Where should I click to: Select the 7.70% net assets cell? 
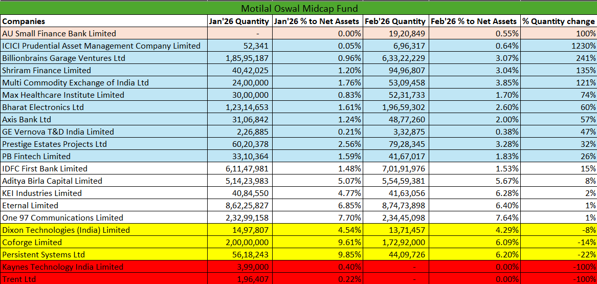pyautogui.click(x=318, y=218)
